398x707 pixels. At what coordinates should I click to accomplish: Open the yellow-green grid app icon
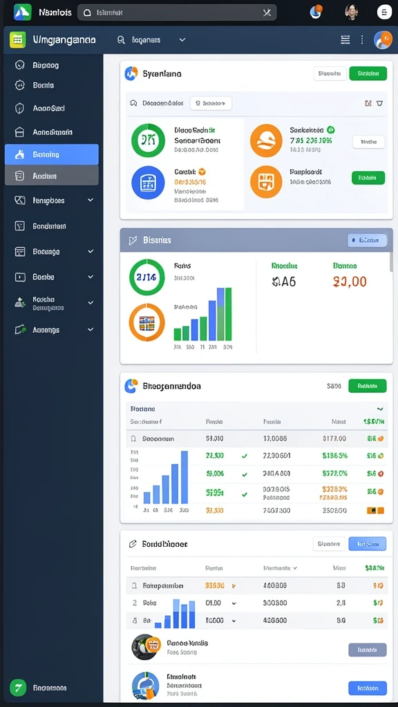[x=17, y=39]
